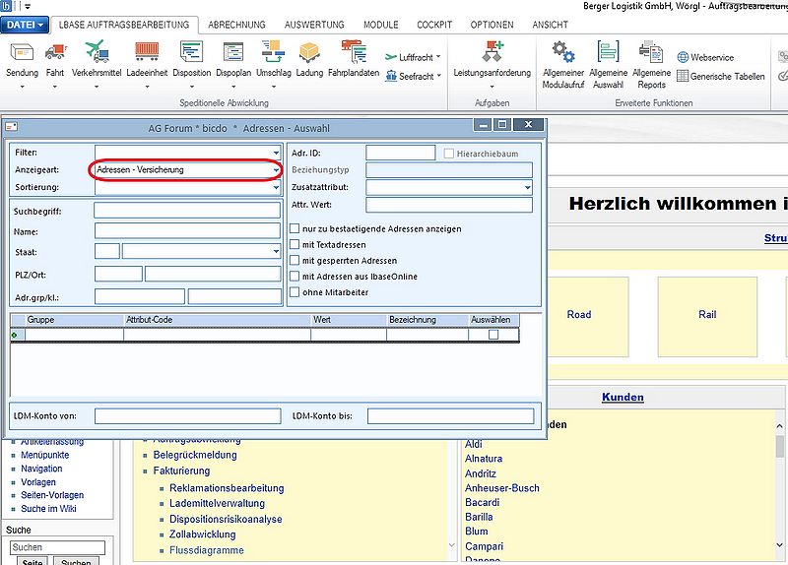The image size is (788, 565).
Task: Open the OPTIONEN tab
Action: [x=492, y=25]
